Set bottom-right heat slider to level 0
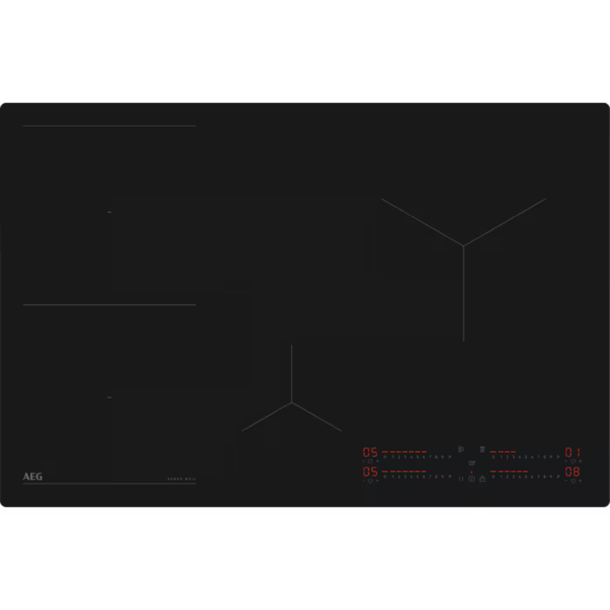610x610 pixels. click(x=493, y=476)
